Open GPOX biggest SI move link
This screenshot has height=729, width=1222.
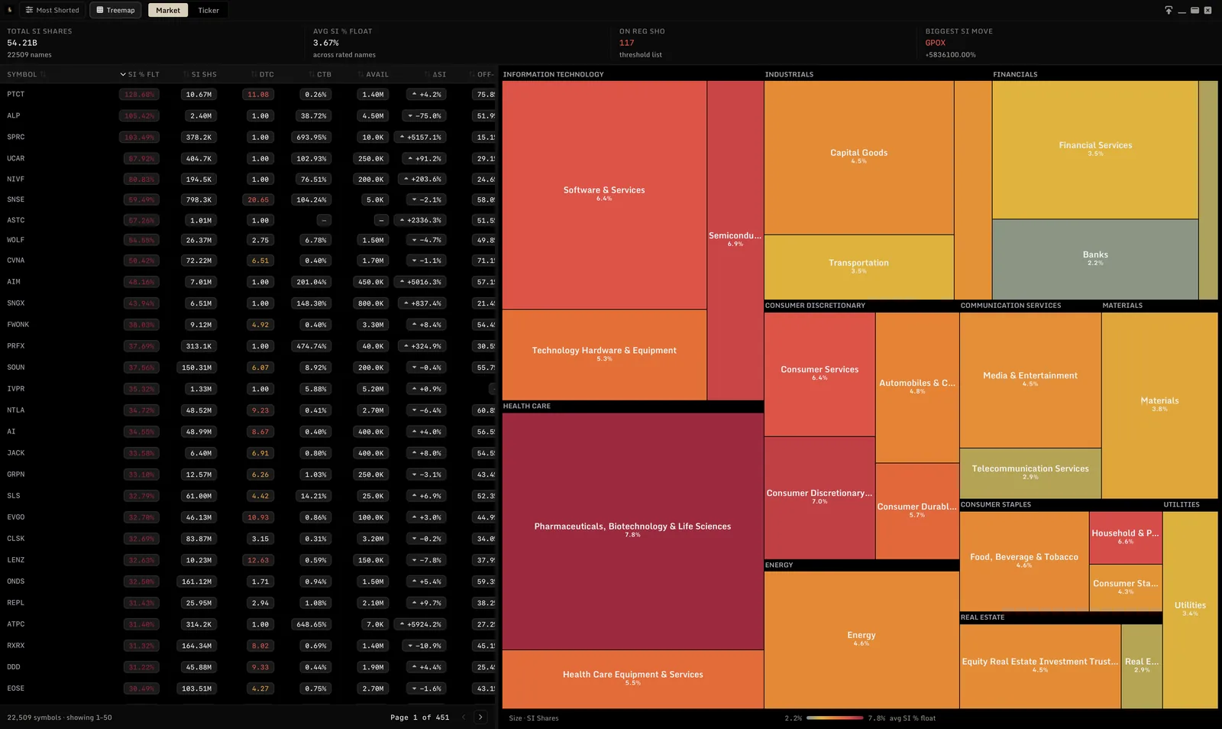coord(936,43)
